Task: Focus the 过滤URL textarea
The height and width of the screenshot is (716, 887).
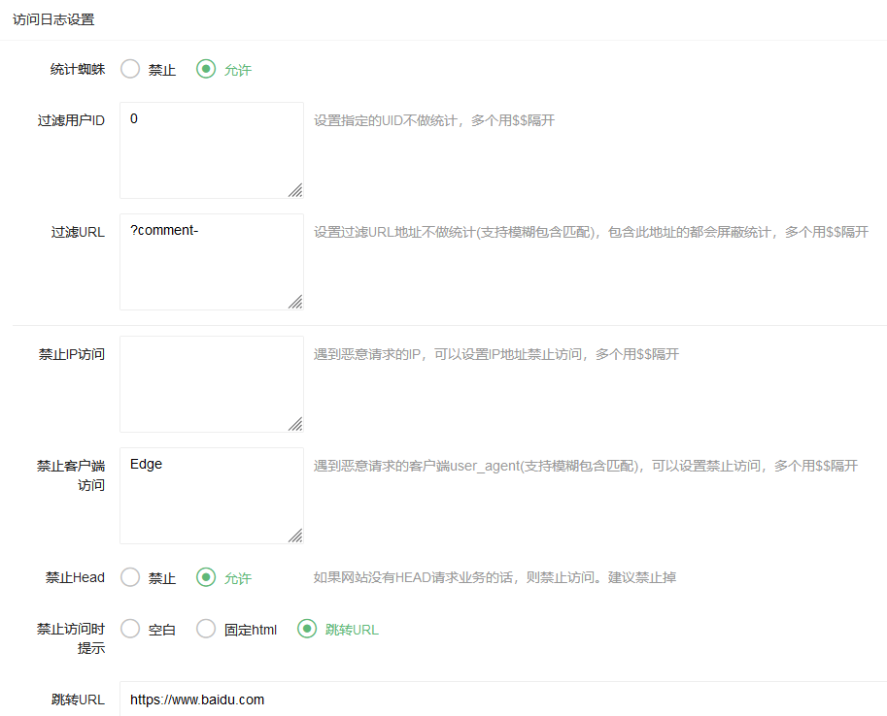Action: pyautogui.click(x=212, y=262)
